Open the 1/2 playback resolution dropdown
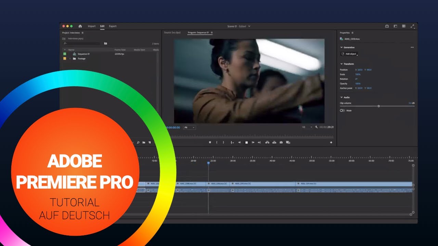438x246 pixels. (x=307, y=127)
